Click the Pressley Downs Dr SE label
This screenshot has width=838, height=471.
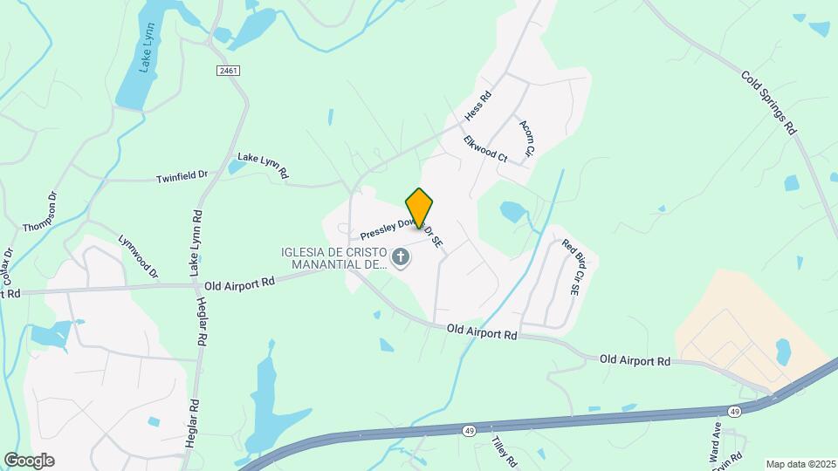click(402, 233)
